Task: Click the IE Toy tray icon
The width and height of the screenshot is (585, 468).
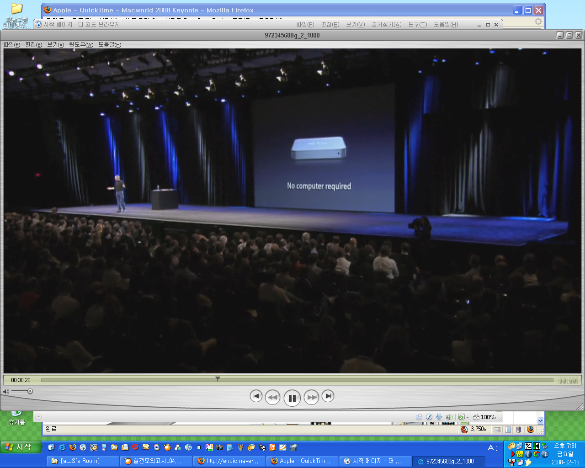Action: click(520, 454)
